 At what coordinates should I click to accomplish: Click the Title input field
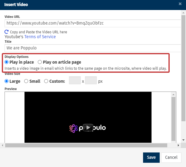93,48
